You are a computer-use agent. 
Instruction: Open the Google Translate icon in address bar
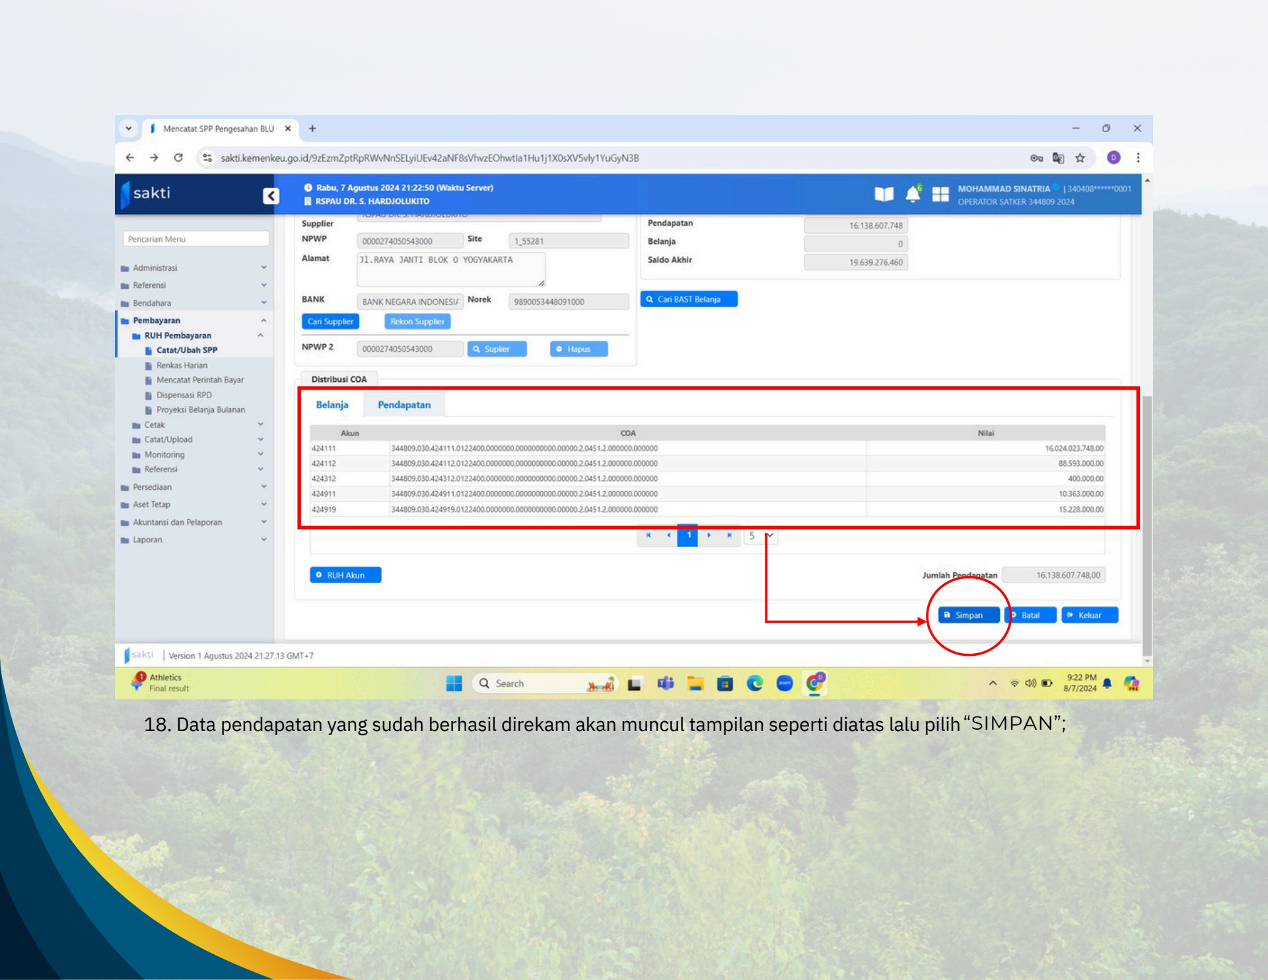point(1057,159)
